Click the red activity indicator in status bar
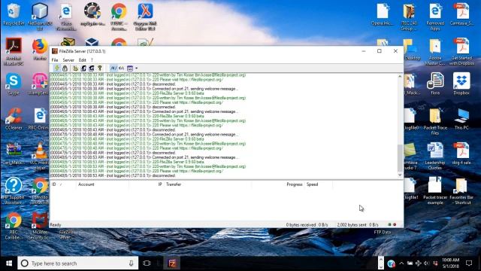The width and height of the screenshot is (481, 271). (x=395, y=224)
